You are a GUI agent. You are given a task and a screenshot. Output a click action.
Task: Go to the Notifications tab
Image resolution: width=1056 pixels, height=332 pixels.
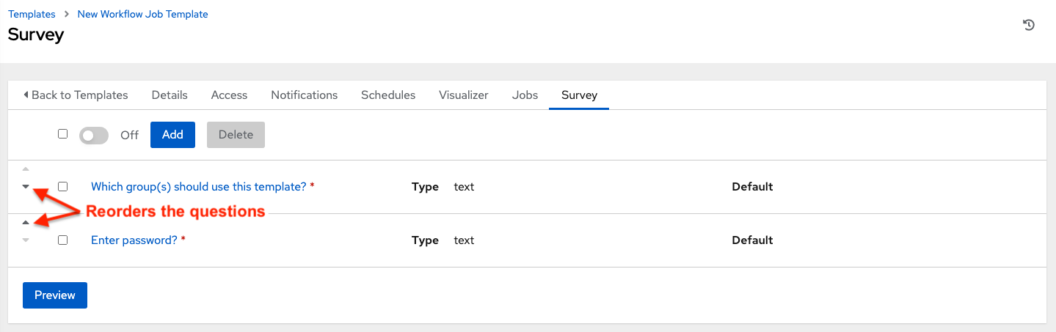[304, 95]
